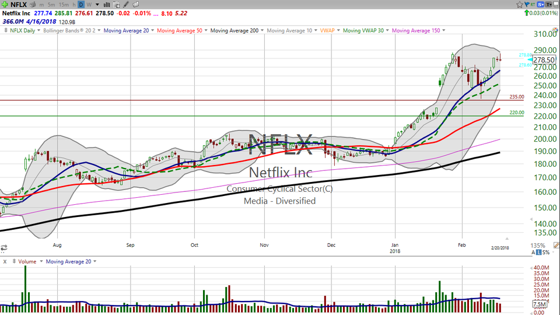Select the drawing pencil tool
Screen dimensions: 560x315
(126, 5)
